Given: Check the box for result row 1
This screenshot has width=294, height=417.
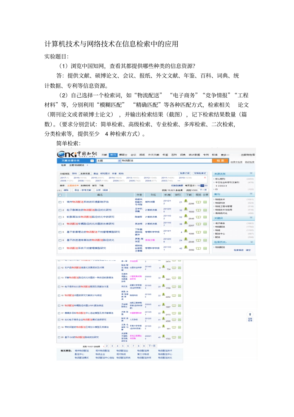Looking at the screenshot, I should click(60, 202).
